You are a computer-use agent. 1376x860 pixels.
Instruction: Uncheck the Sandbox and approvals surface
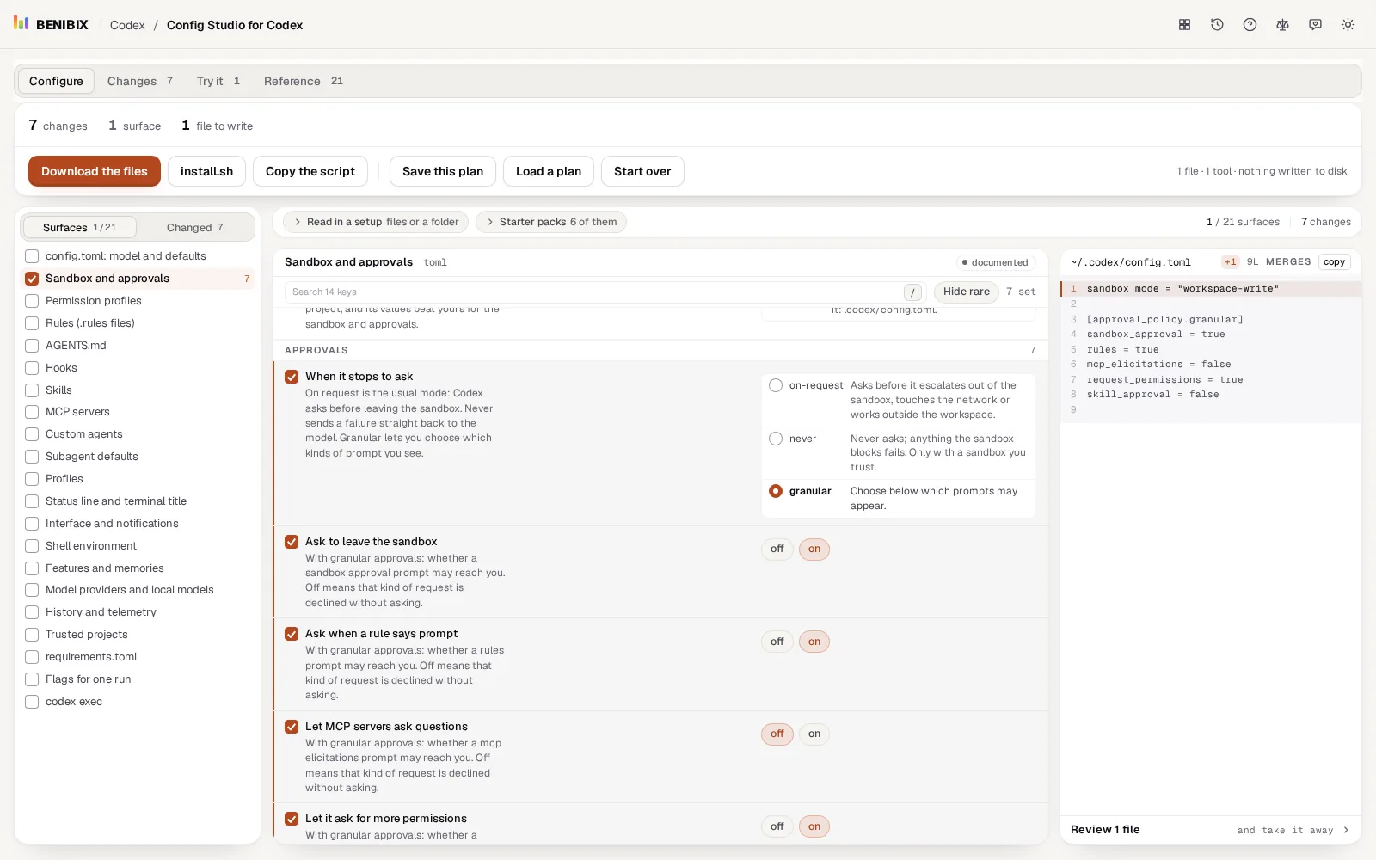pos(32,279)
